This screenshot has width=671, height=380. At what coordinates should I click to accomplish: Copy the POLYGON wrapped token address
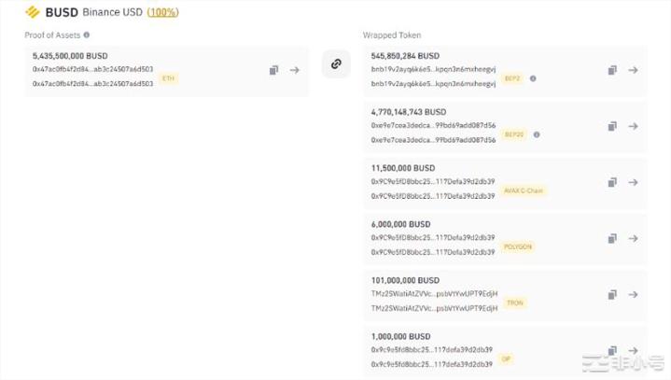612,238
